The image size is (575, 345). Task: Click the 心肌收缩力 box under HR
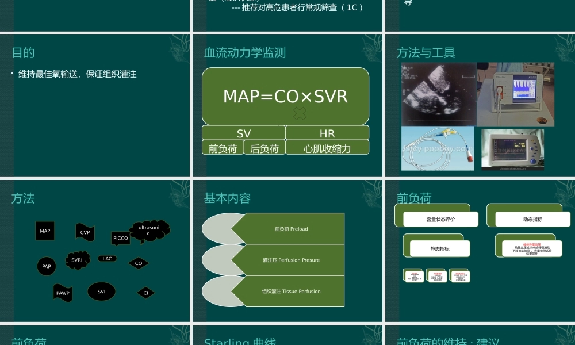[x=327, y=147]
